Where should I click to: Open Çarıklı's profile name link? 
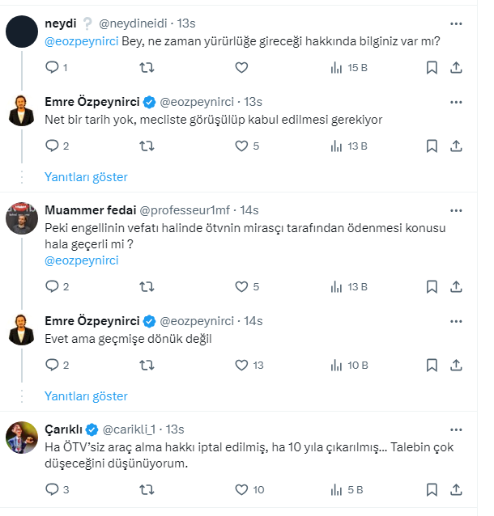click(x=63, y=429)
